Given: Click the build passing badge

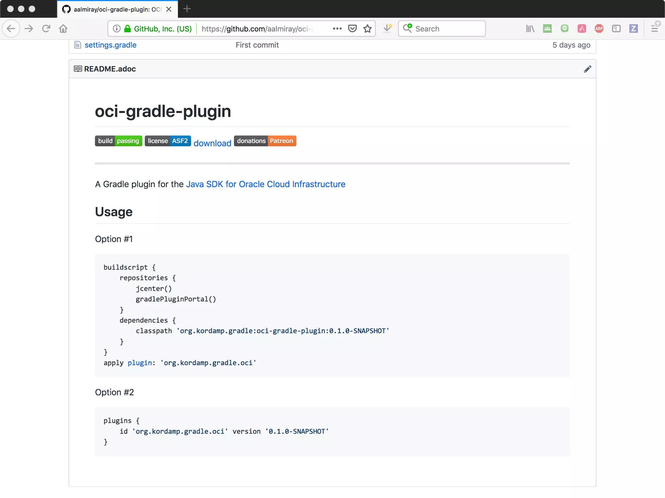Looking at the screenshot, I should (119, 141).
